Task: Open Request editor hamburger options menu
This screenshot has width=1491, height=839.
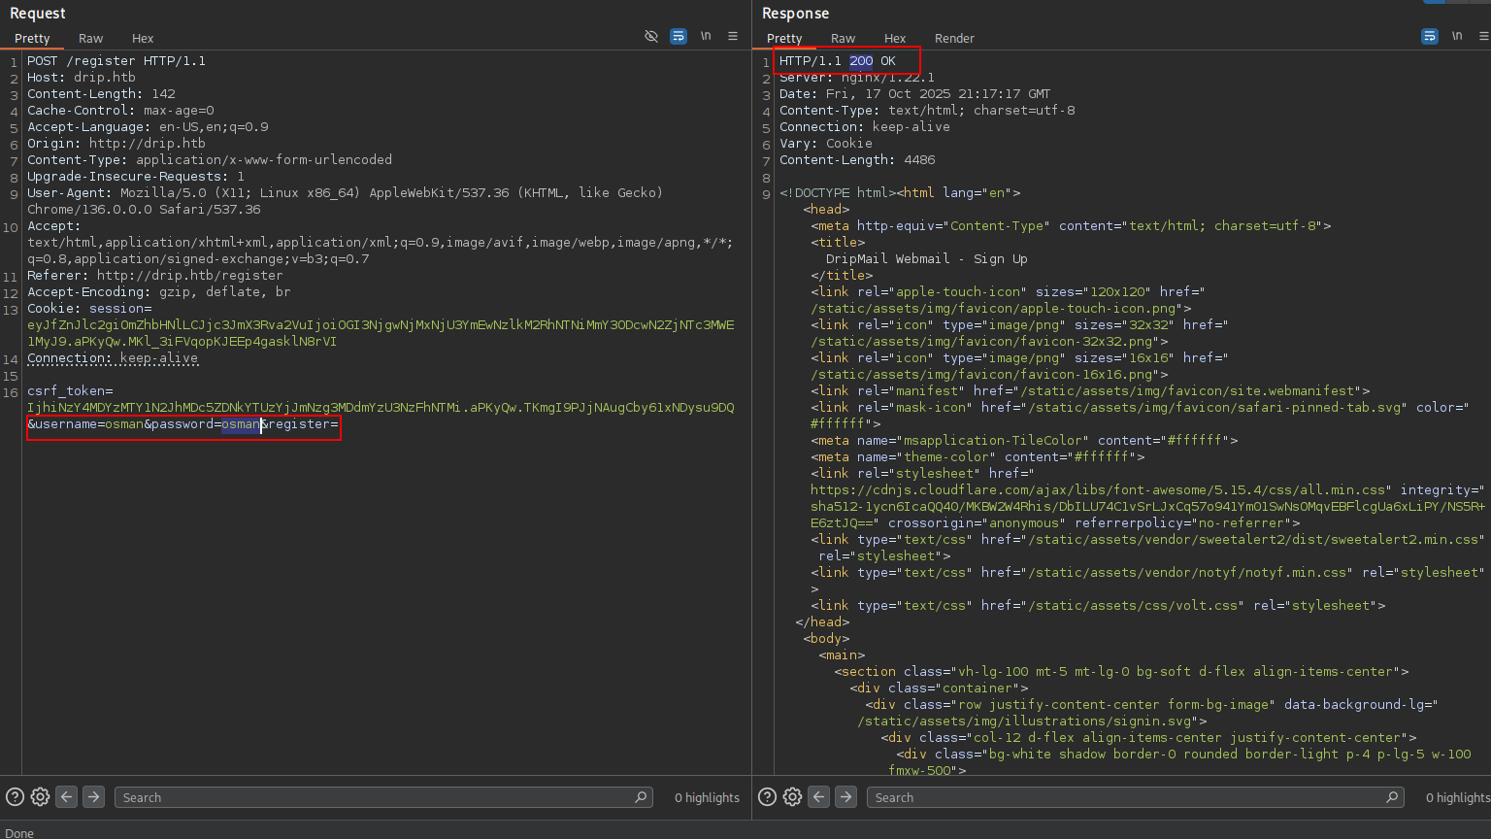Action: pos(733,36)
